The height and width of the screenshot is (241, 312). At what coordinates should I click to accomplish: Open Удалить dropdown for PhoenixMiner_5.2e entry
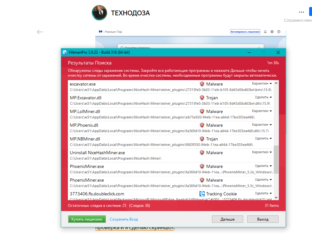point(263,166)
